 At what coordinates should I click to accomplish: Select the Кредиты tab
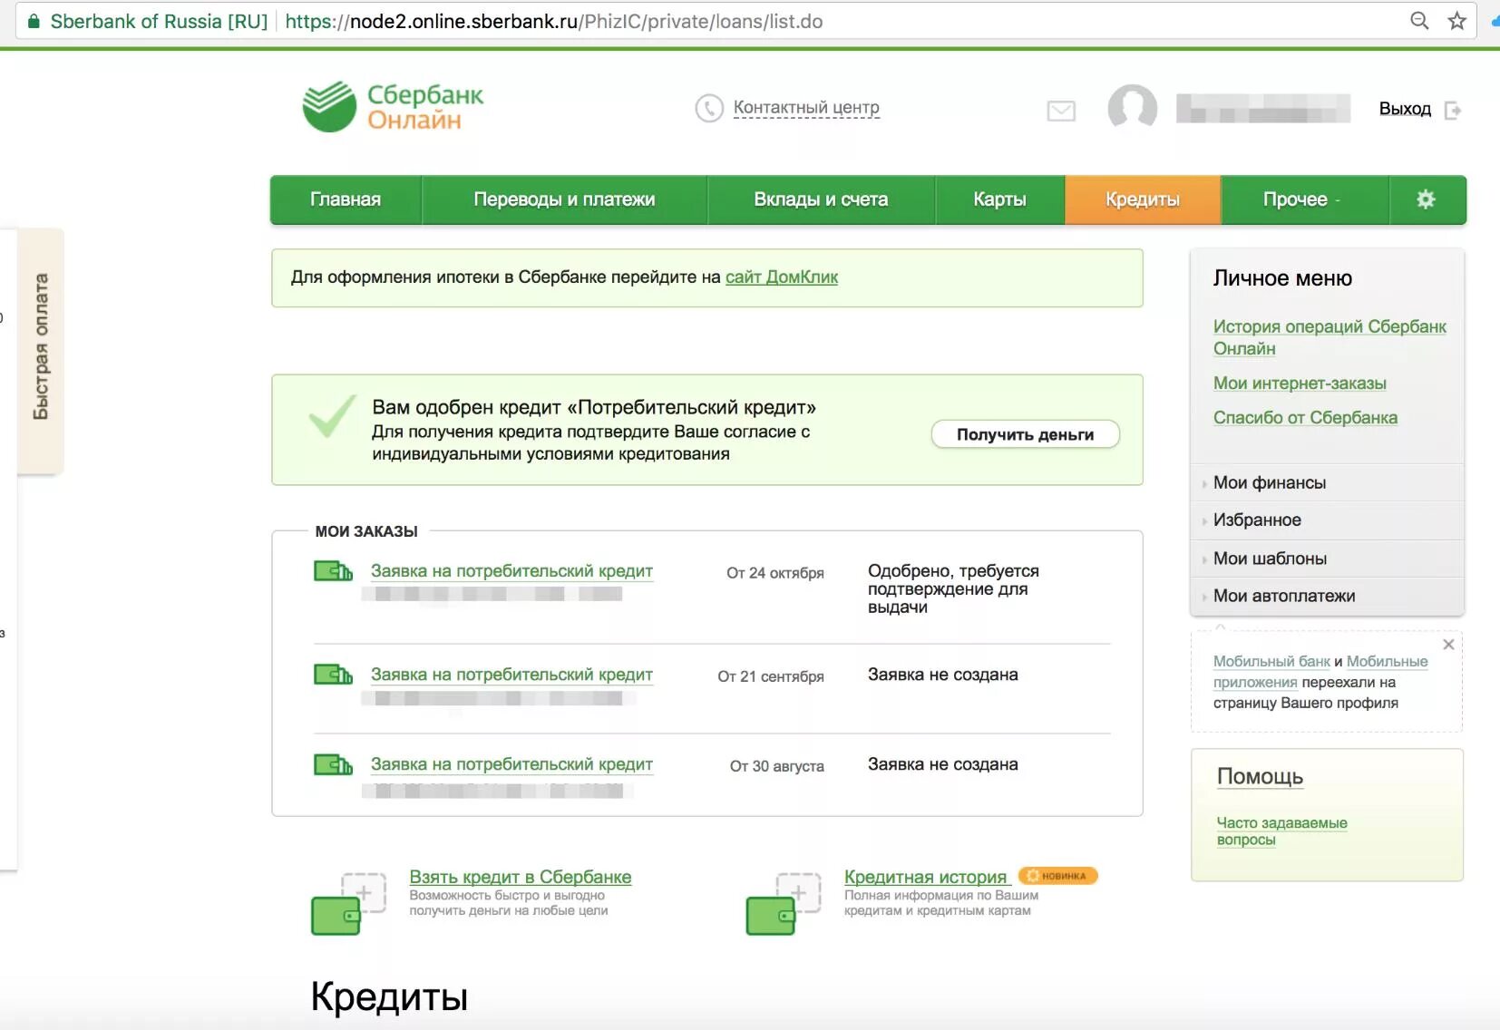click(1143, 199)
